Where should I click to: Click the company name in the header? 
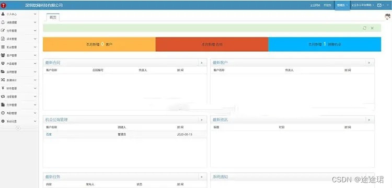tap(44, 5)
